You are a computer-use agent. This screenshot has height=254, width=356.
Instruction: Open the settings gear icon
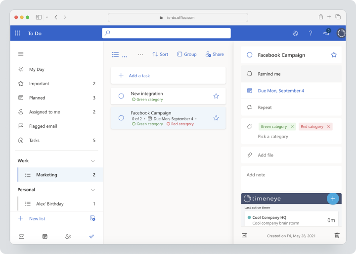(x=295, y=33)
